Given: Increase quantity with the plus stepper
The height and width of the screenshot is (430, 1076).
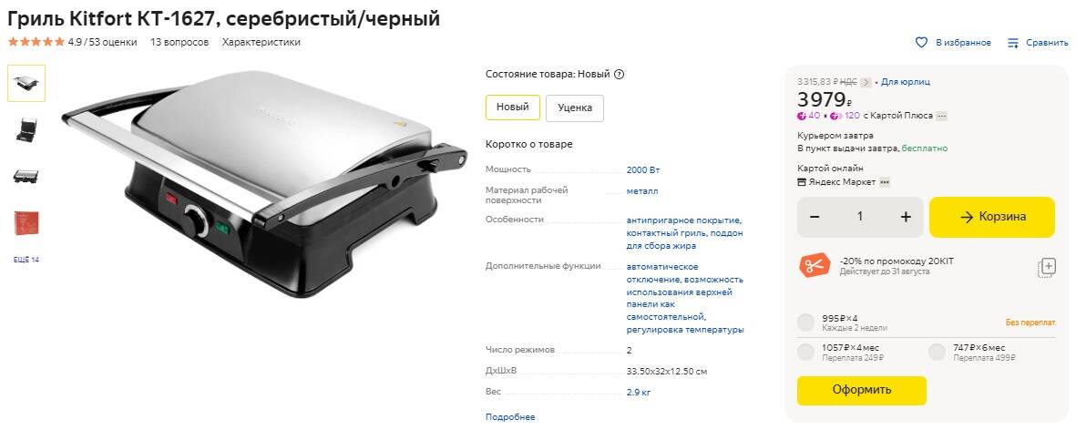Looking at the screenshot, I should click(906, 217).
